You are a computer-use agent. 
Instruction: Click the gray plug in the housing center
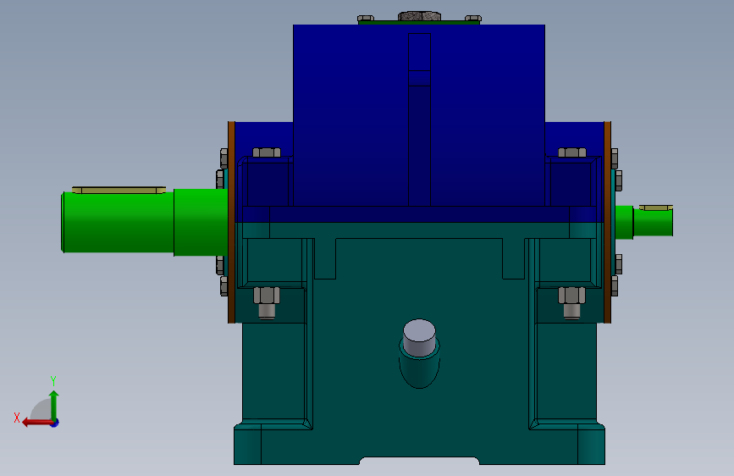tap(419, 337)
